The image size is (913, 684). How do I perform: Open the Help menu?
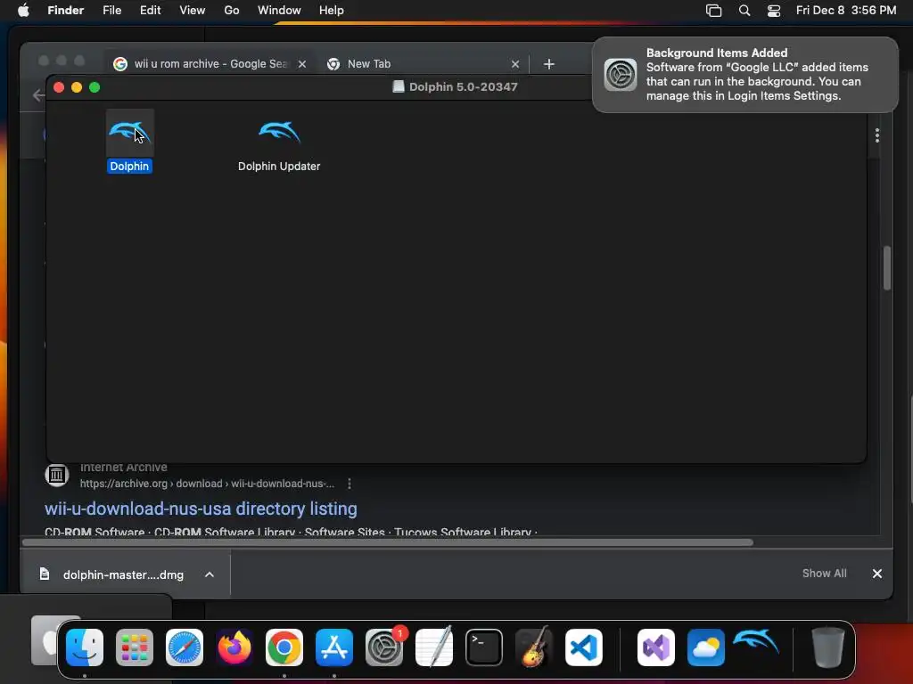click(332, 11)
